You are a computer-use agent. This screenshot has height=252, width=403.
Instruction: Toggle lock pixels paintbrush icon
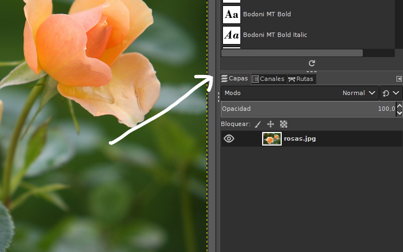[258, 124]
